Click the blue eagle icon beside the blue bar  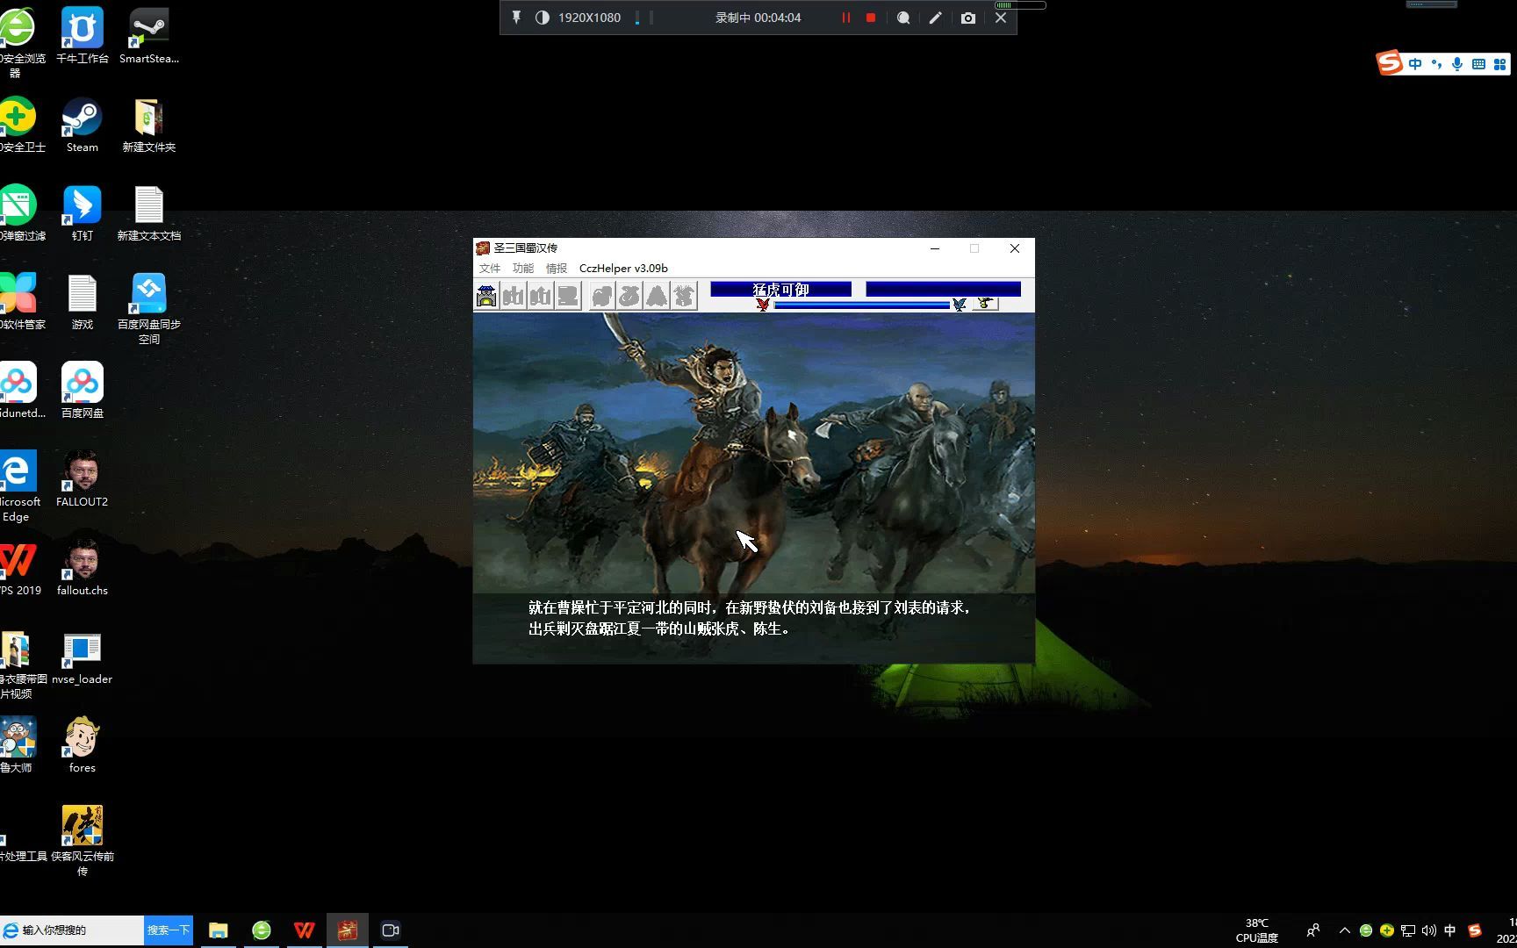(x=960, y=305)
